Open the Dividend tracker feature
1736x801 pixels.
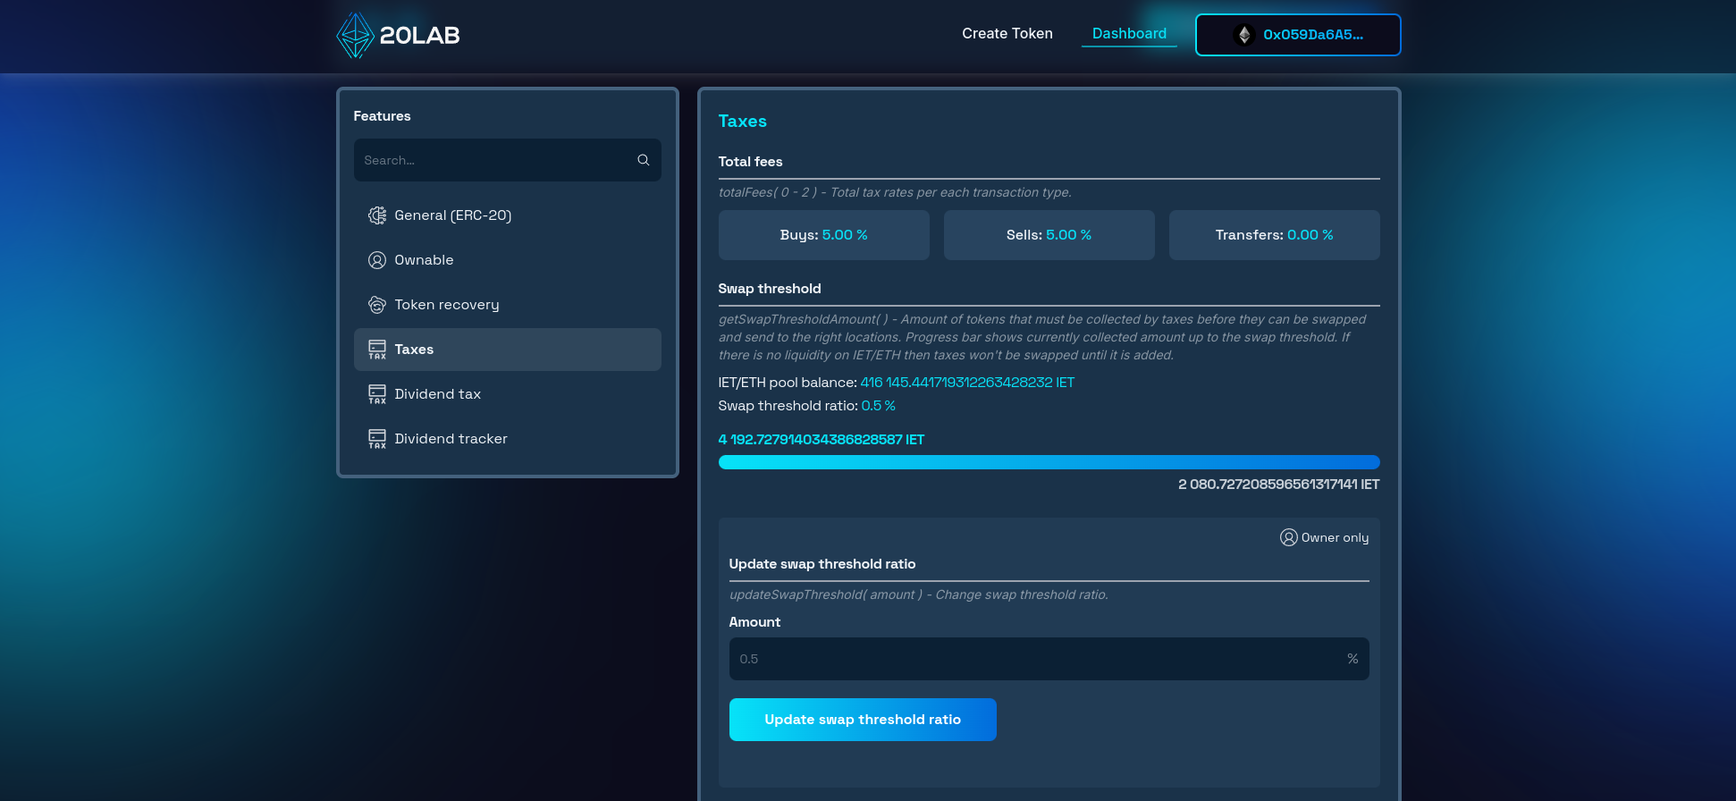[x=508, y=439]
